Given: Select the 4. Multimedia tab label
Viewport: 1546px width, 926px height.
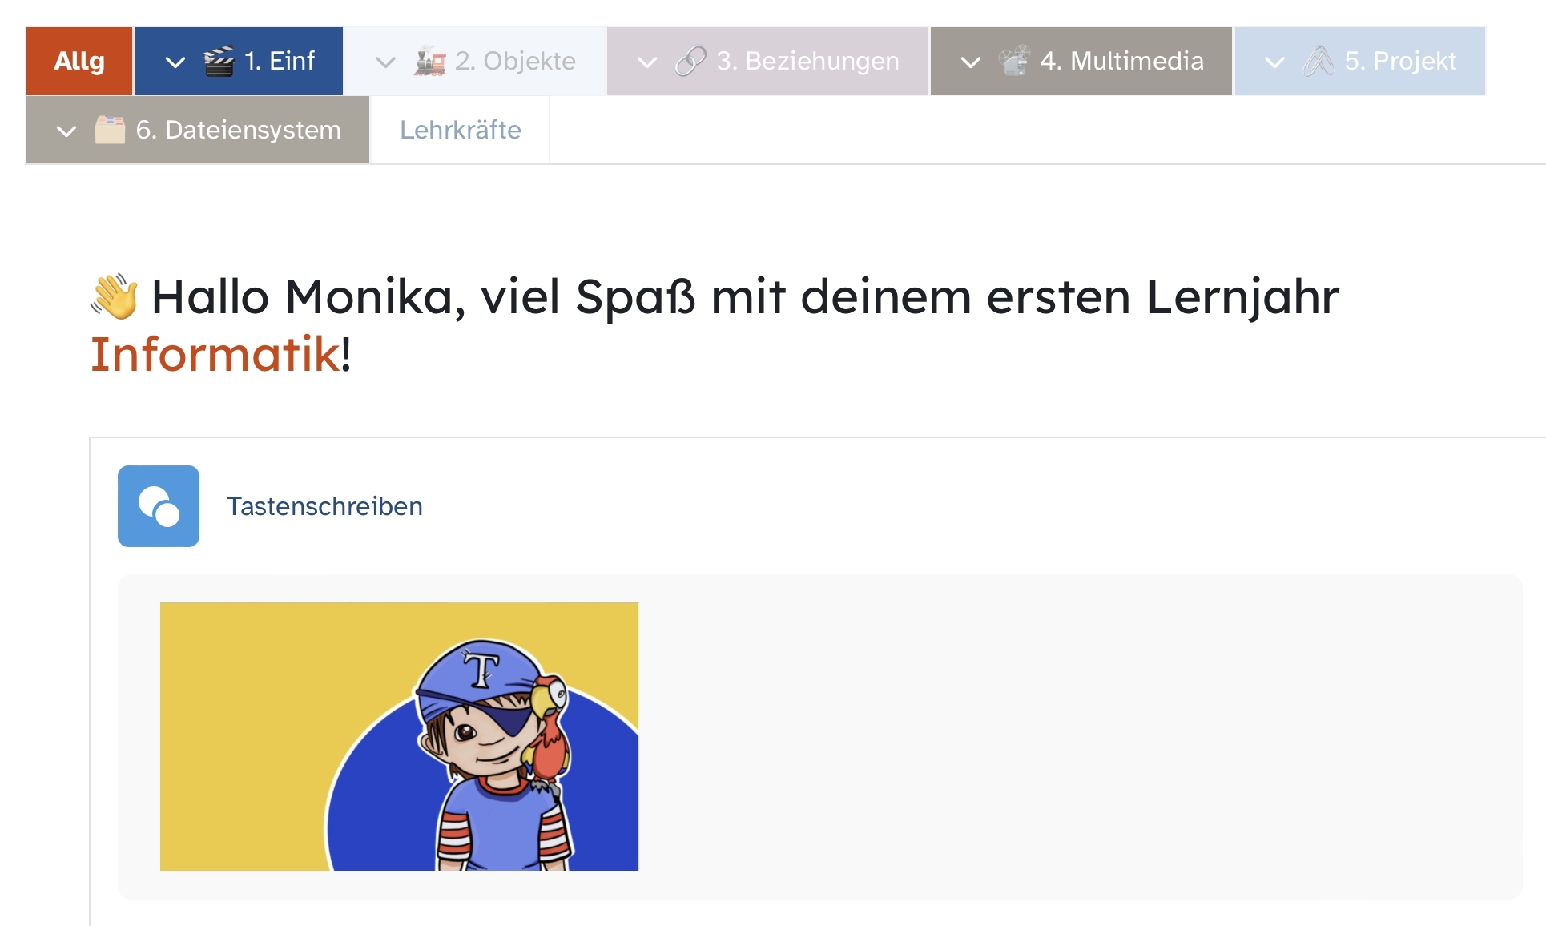Looking at the screenshot, I should [1121, 61].
